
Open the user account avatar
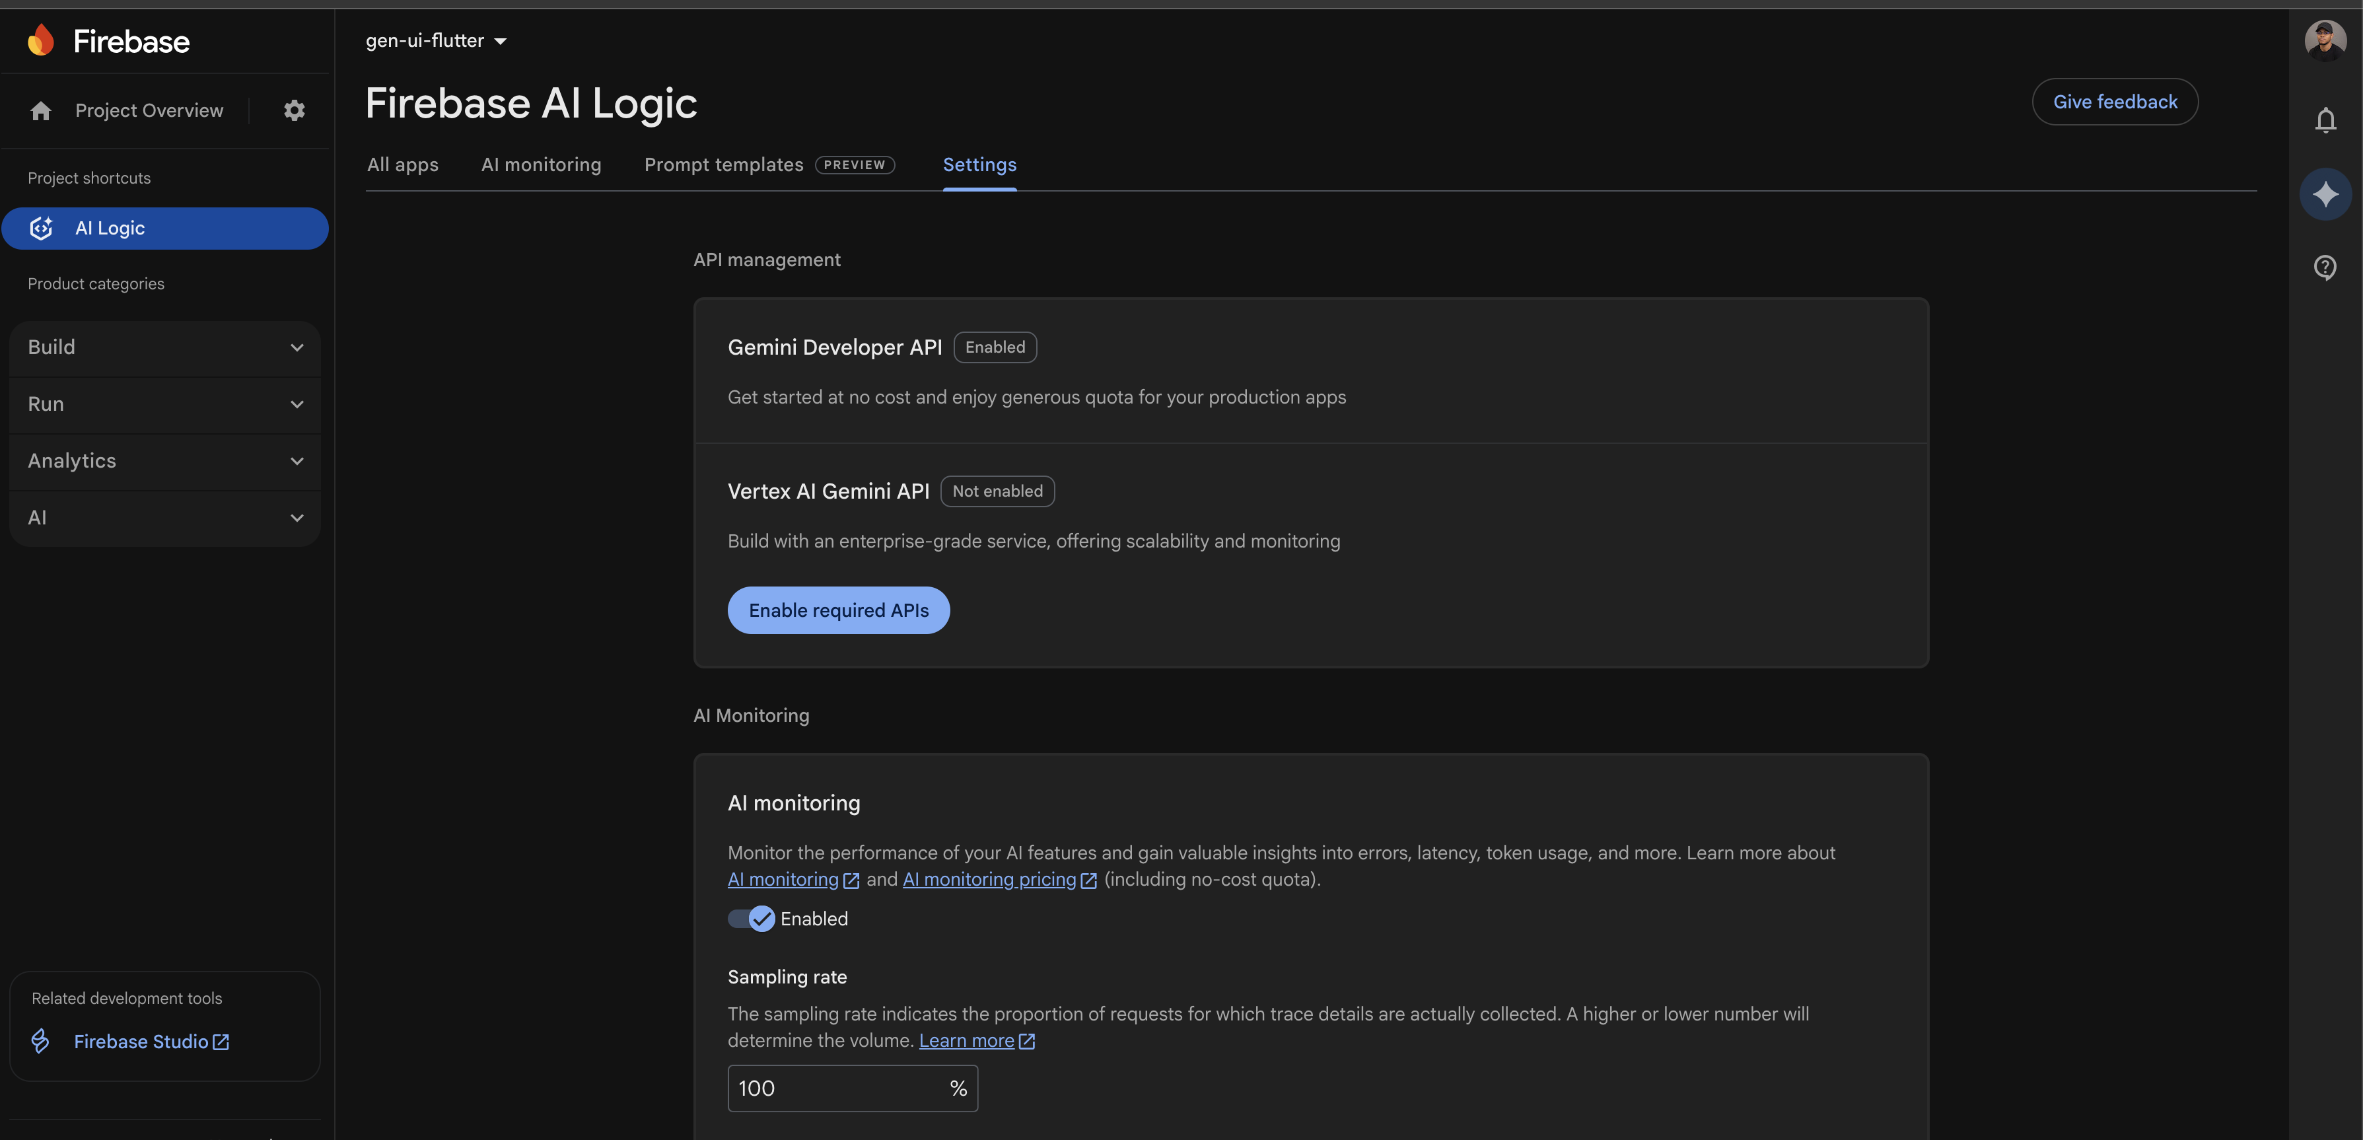pos(2325,41)
